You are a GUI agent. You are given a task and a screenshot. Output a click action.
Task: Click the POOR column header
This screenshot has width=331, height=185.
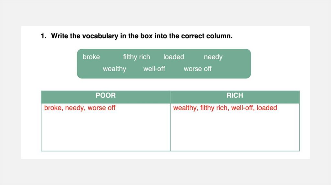click(x=106, y=95)
